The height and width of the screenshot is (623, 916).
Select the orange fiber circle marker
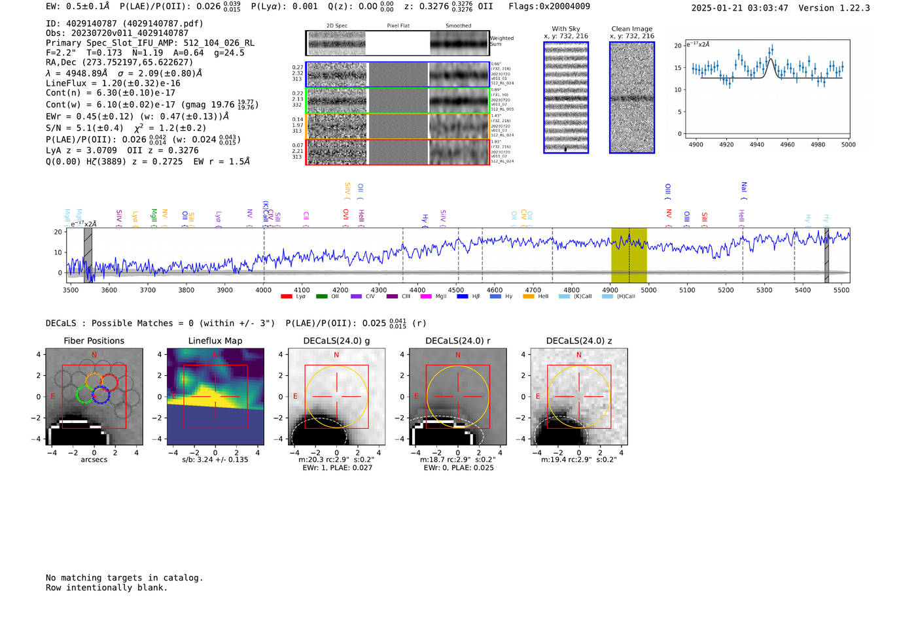[x=94, y=381]
